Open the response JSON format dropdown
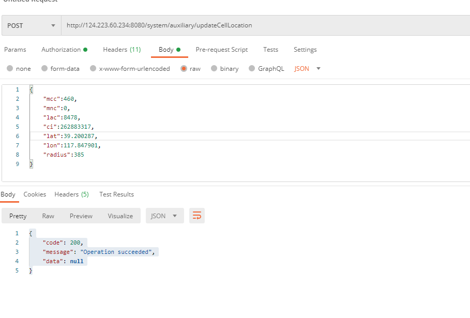This screenshot has width=470, height=318. pos(164,216)
